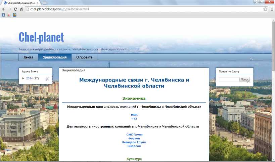
Task: Click the Поиск search button
Action: 244,79
